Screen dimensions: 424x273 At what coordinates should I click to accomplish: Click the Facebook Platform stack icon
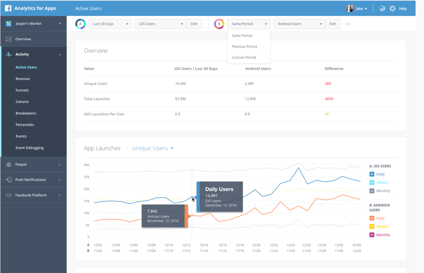point(9,195)
